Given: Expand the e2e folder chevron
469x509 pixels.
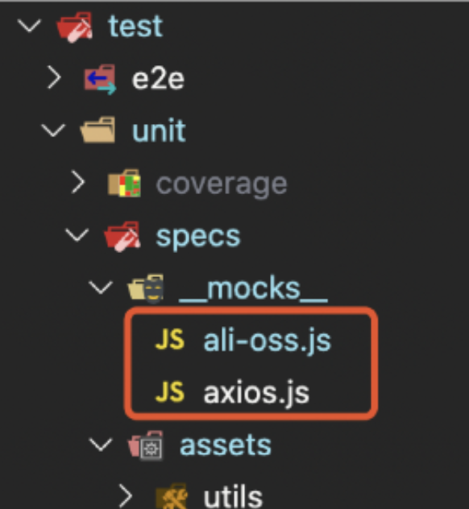Looking at the screenshot, I should click(x=54, y=77).
